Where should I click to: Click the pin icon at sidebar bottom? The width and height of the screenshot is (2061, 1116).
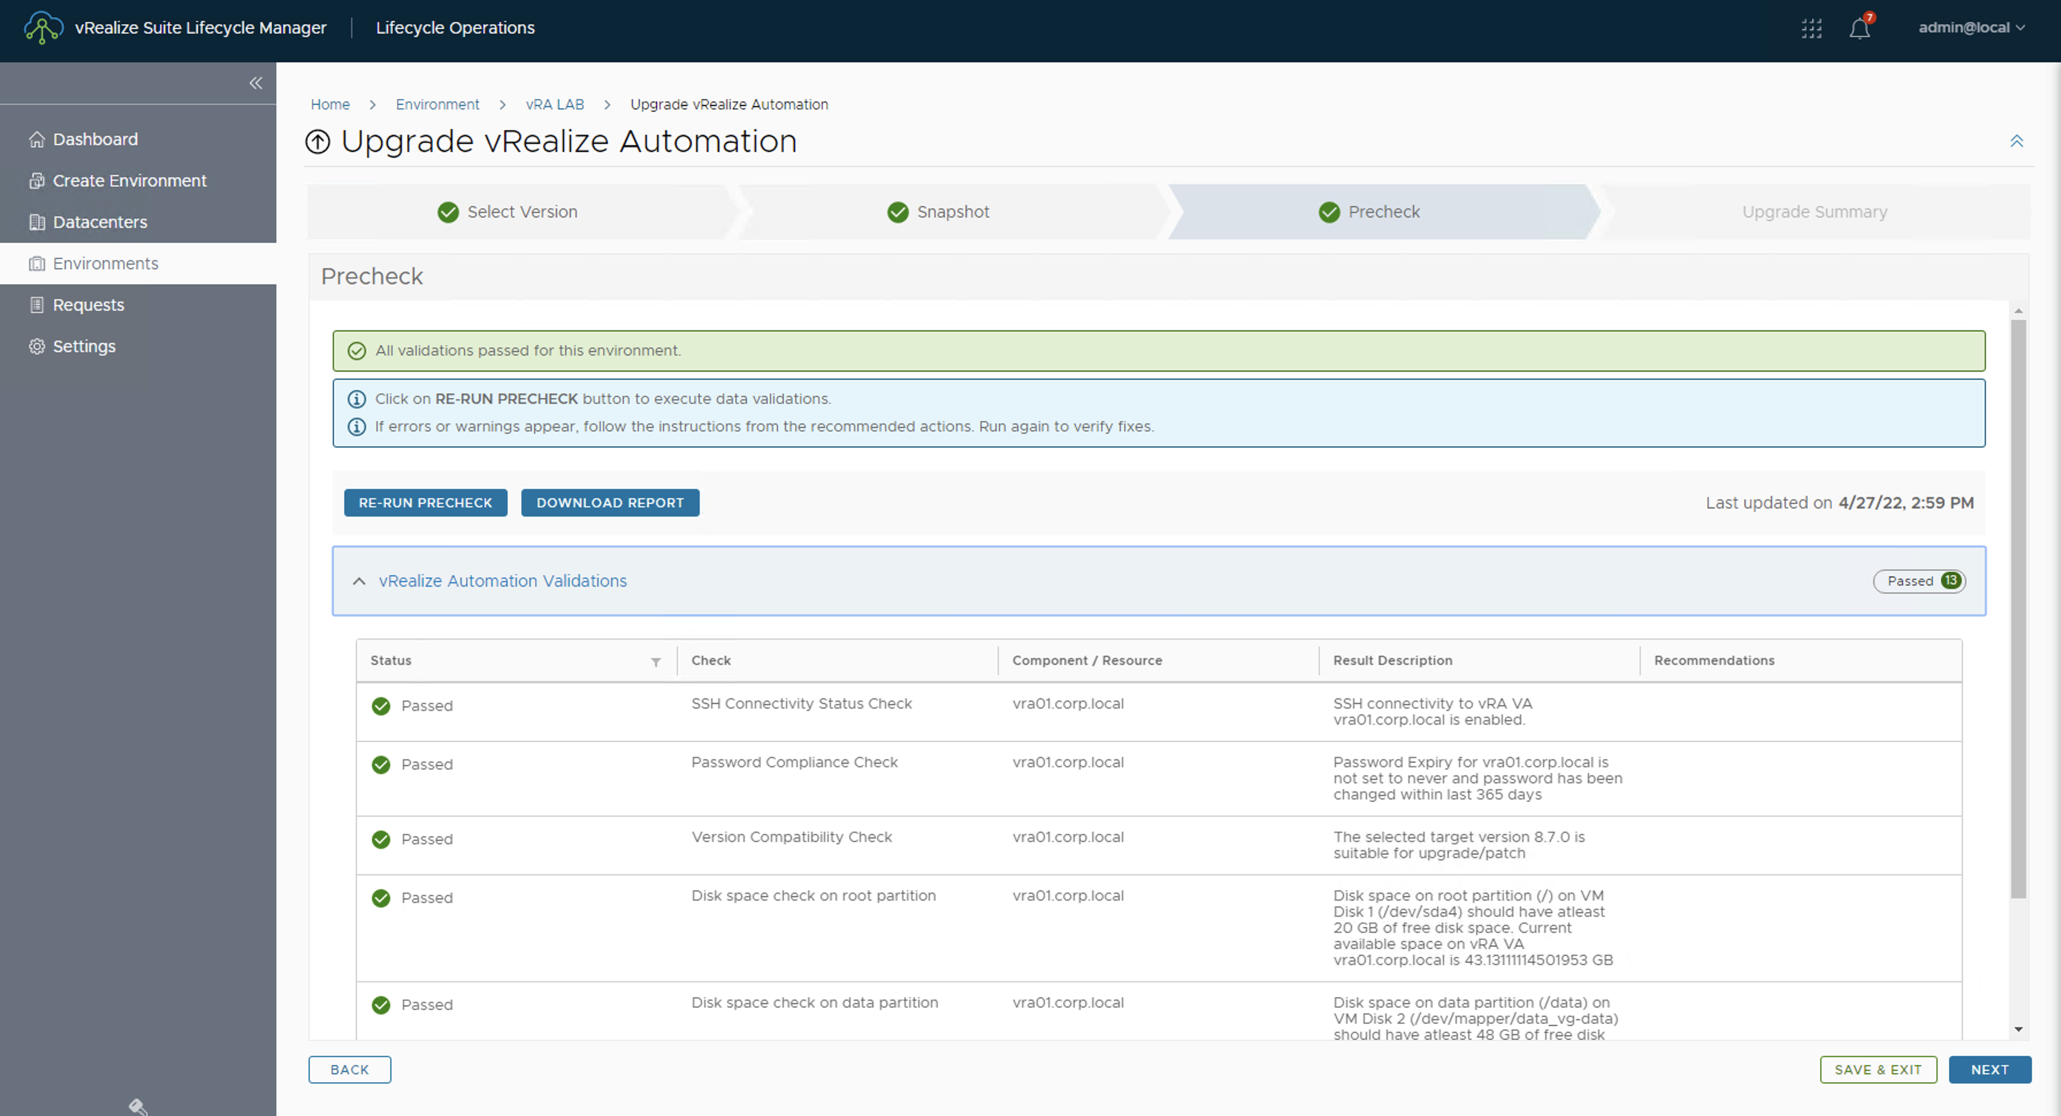coord(138,1106)
